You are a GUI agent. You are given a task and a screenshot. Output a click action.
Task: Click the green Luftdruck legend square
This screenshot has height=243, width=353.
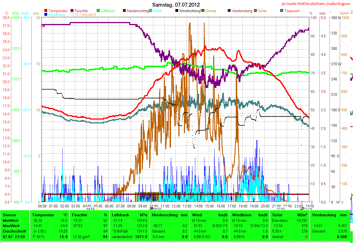pyautogui.click(x=98, y=11)
